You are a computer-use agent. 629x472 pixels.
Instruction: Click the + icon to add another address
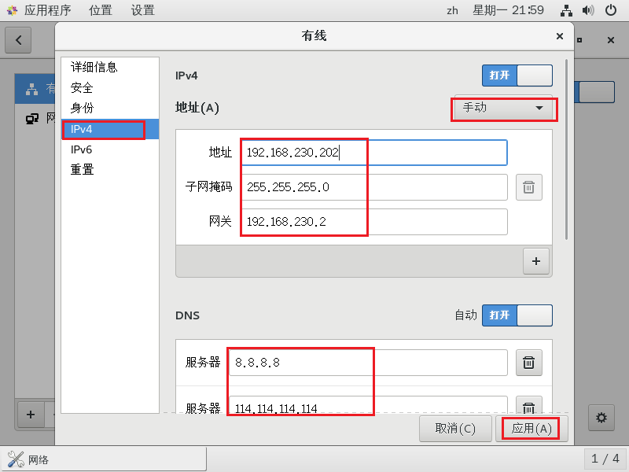535,260
